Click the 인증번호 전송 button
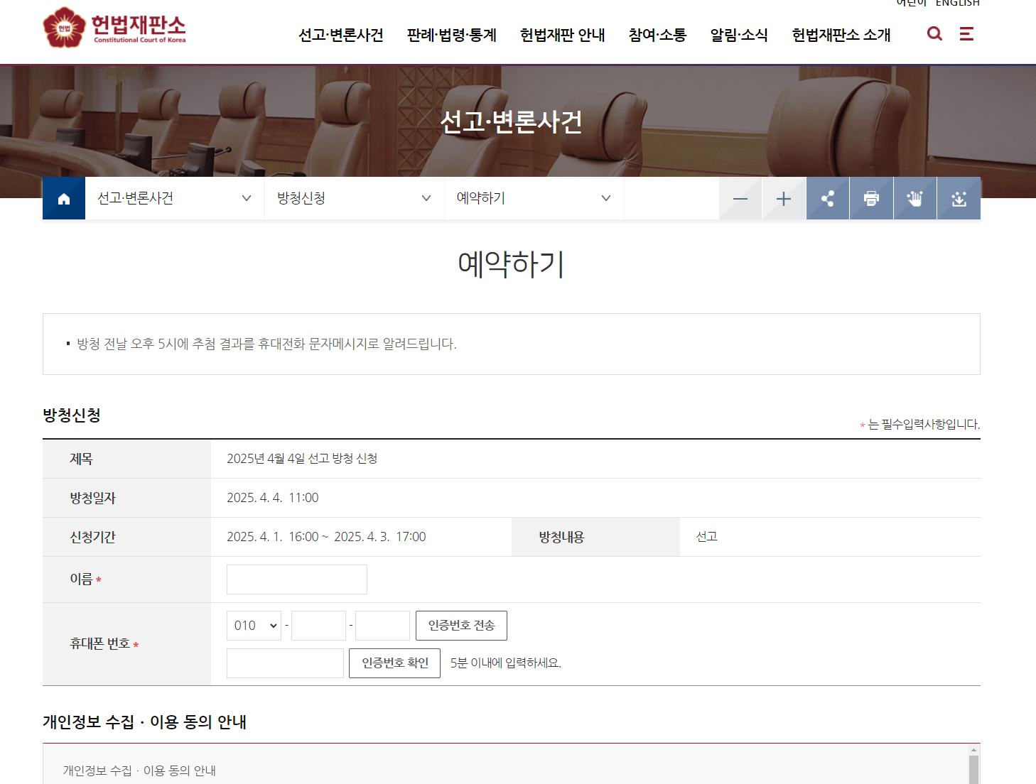Viewport: 1036px width, 784px height. click(461, 626)
